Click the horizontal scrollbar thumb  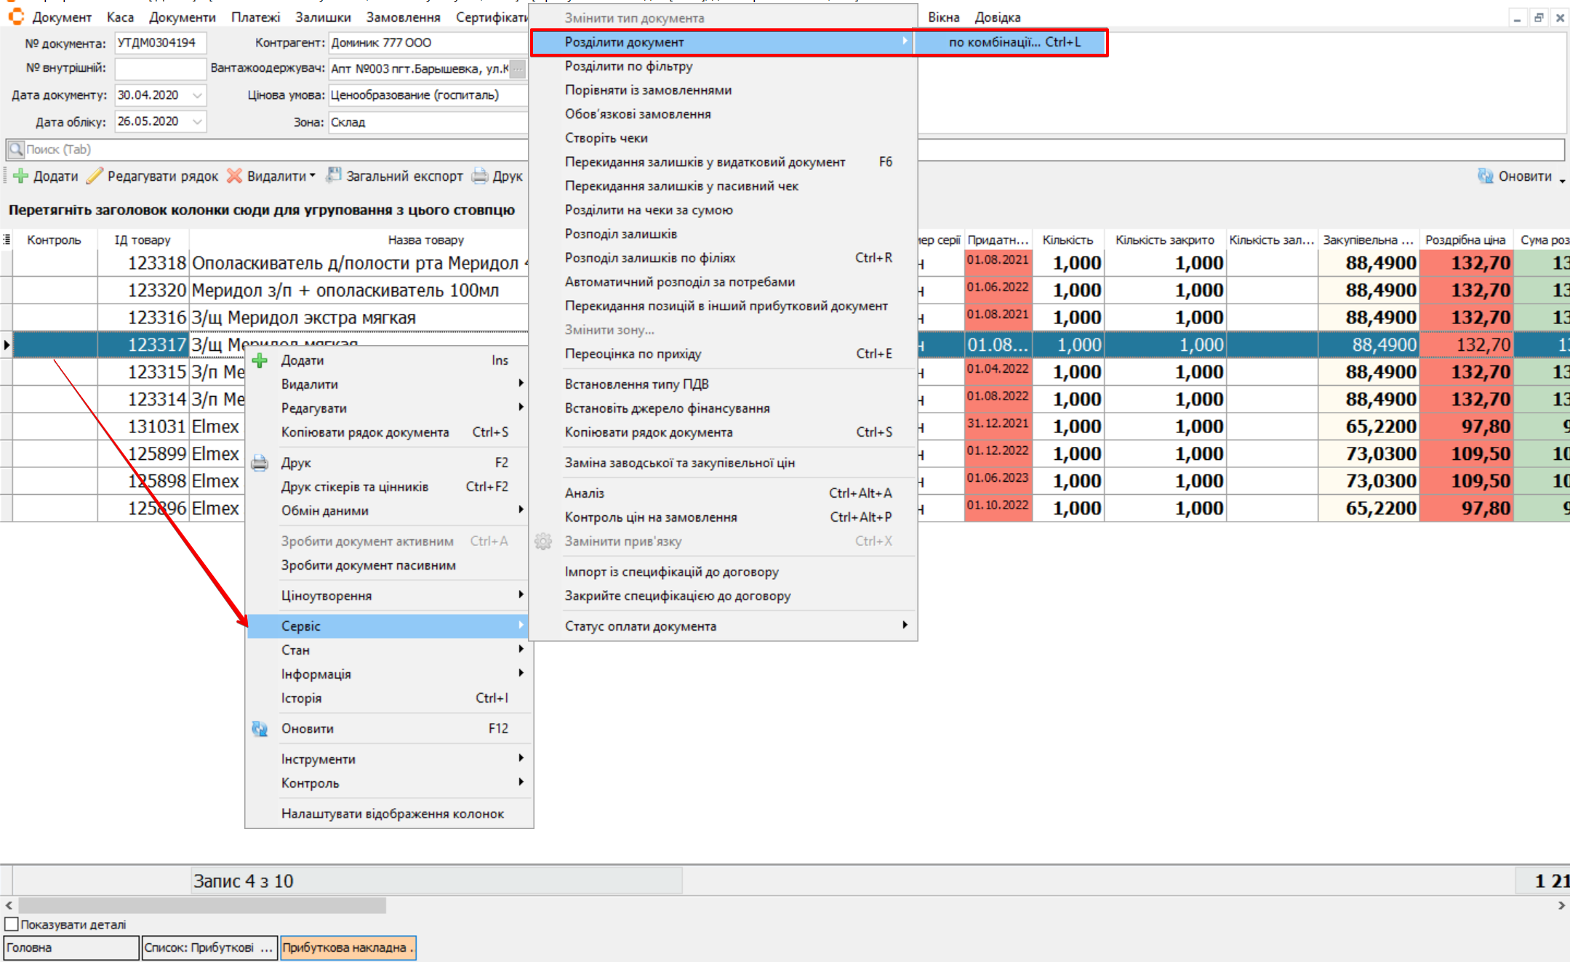pos(202,905)
